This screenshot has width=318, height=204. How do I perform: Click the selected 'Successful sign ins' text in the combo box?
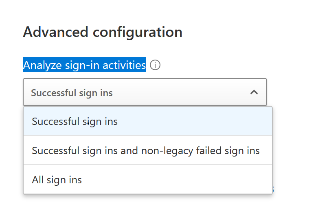point(72,93)
